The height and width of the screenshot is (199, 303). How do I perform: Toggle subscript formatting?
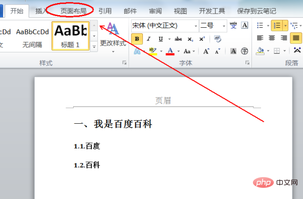click(190, 39)
